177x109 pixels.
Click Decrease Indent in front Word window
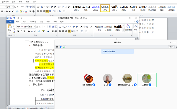click(74, 27)
